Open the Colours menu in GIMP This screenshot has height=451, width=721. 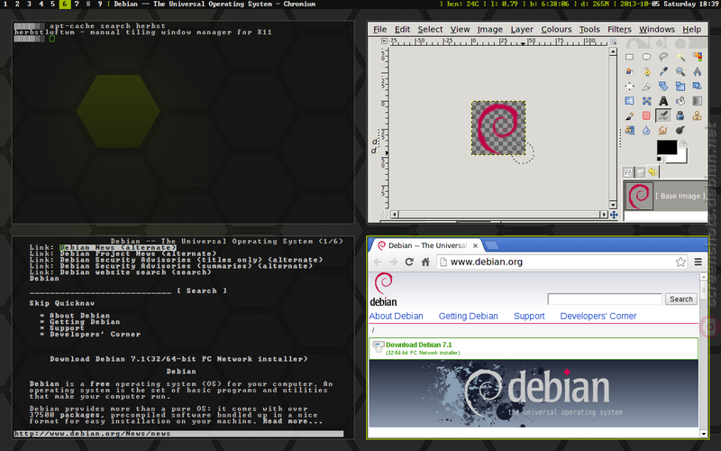point(556,30)
